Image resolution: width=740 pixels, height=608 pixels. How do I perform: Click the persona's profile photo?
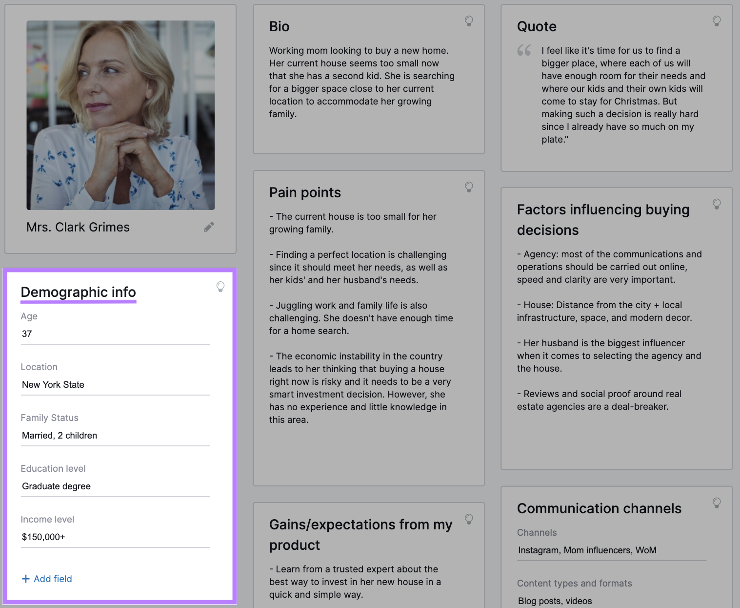point(120,115)
